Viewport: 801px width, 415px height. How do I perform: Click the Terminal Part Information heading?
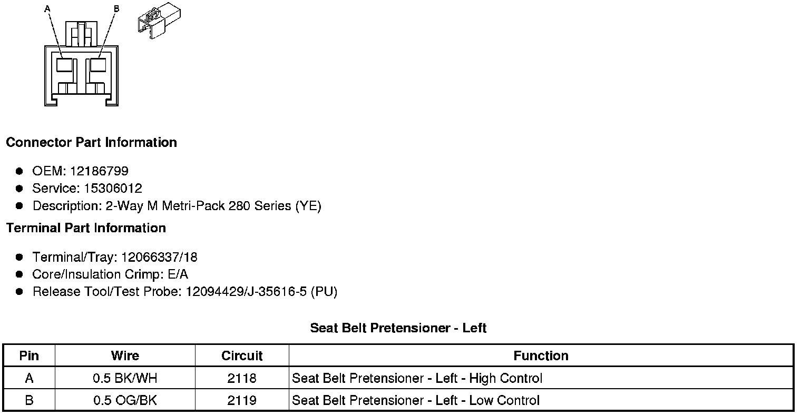(86, 228)
